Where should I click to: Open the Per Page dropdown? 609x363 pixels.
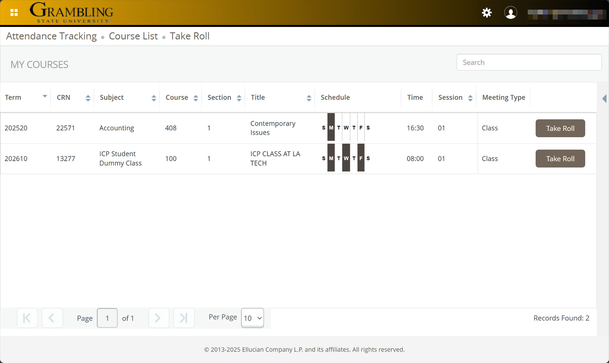tap(252, 318)
